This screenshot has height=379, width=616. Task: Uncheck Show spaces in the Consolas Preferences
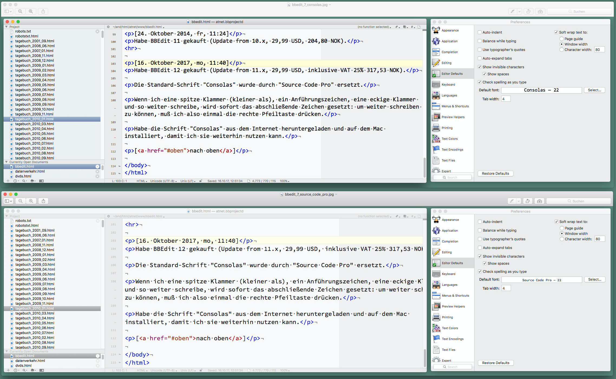click(x=484, y=74)
